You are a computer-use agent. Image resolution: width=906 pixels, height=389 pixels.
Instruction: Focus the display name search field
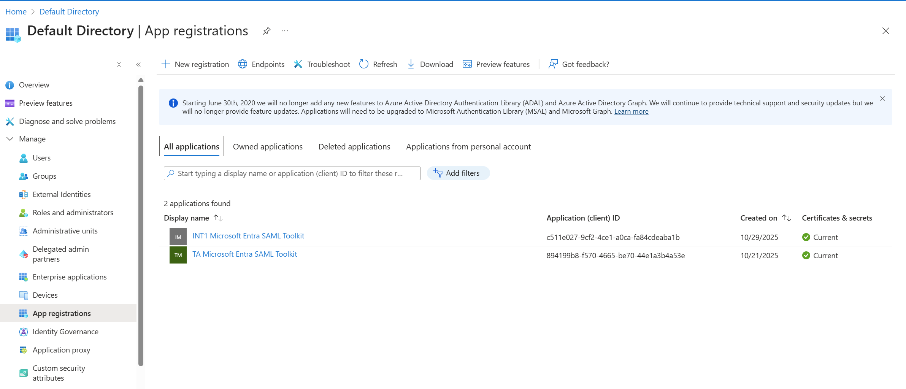click(292, 173)
